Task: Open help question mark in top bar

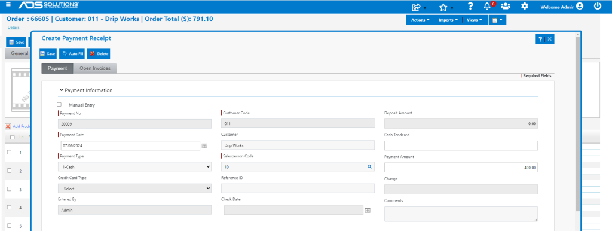Action: pos(470,6)
